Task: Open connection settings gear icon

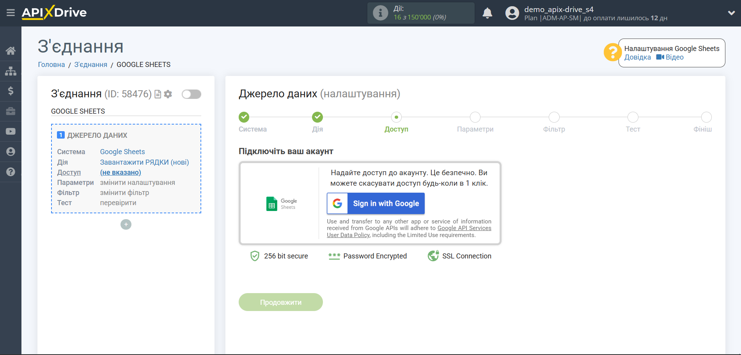Action: coord(168,94)
